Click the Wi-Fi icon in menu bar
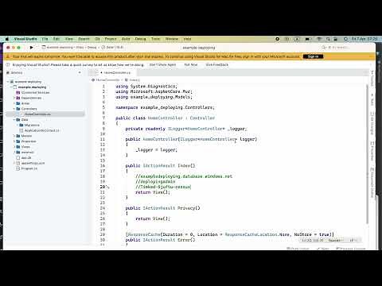 319,39
